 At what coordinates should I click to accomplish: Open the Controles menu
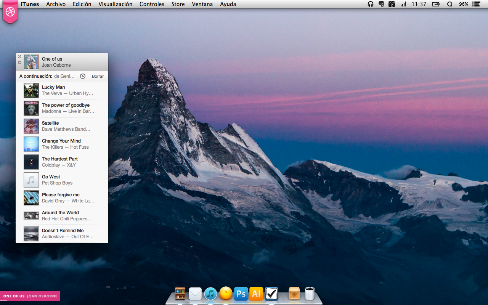click(x=152, y=4)
